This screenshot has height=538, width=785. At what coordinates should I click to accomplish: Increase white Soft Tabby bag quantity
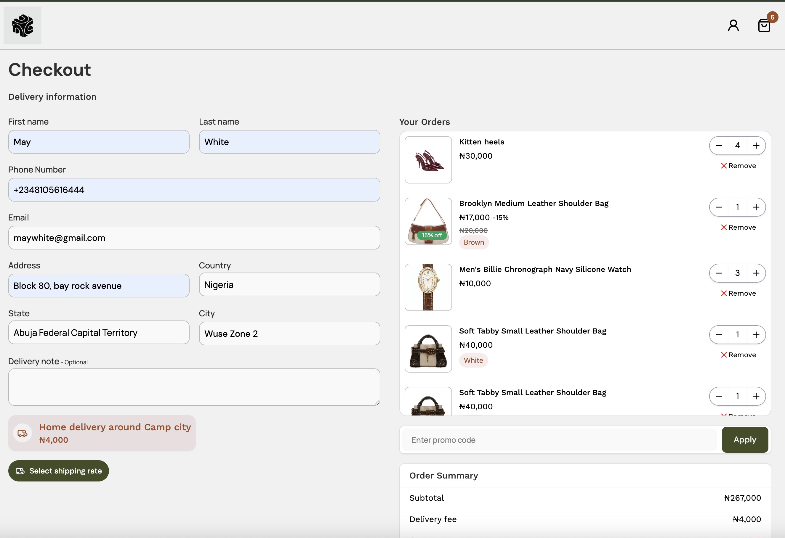tap(756, 334)
